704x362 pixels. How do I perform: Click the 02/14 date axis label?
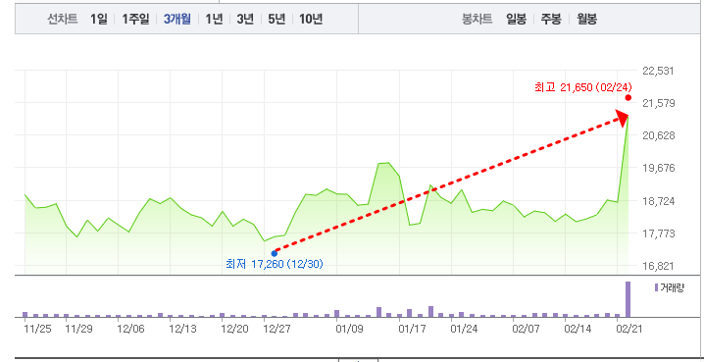[578, 329]
